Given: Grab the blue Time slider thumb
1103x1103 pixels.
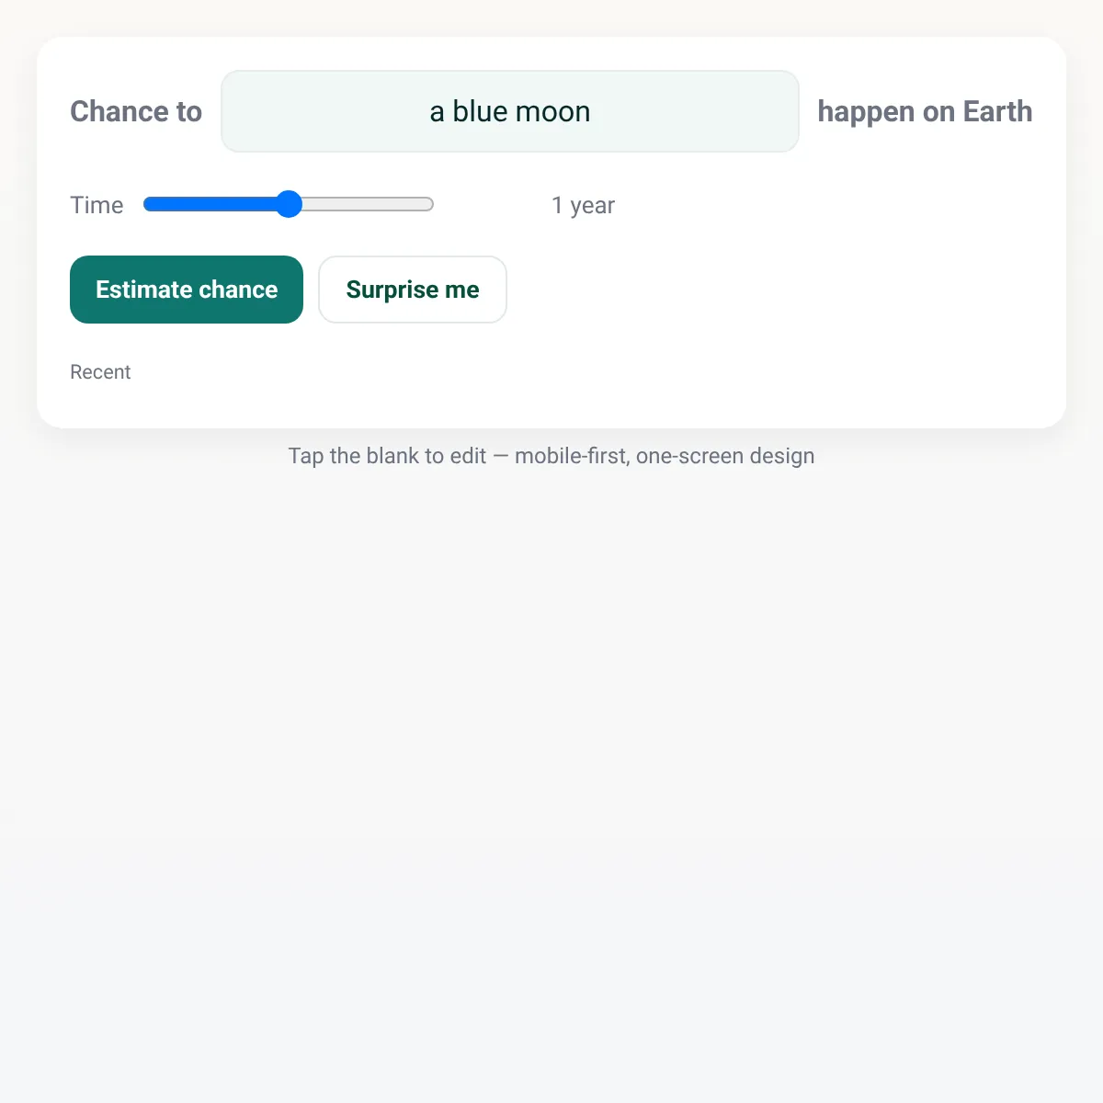Looking at the screenshot, I should [x=289, y=204].
